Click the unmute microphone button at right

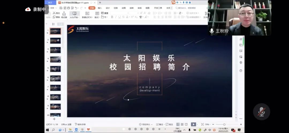(x=261, y=112)
